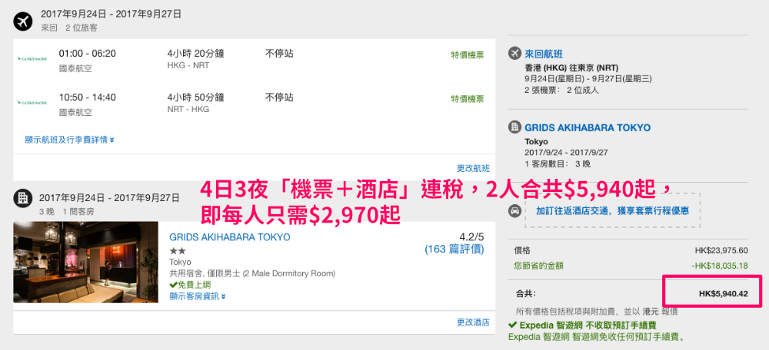Open 來回航班 link in the summary sidebar
Screen dimensions: 769x350
(x=542, y=54)
